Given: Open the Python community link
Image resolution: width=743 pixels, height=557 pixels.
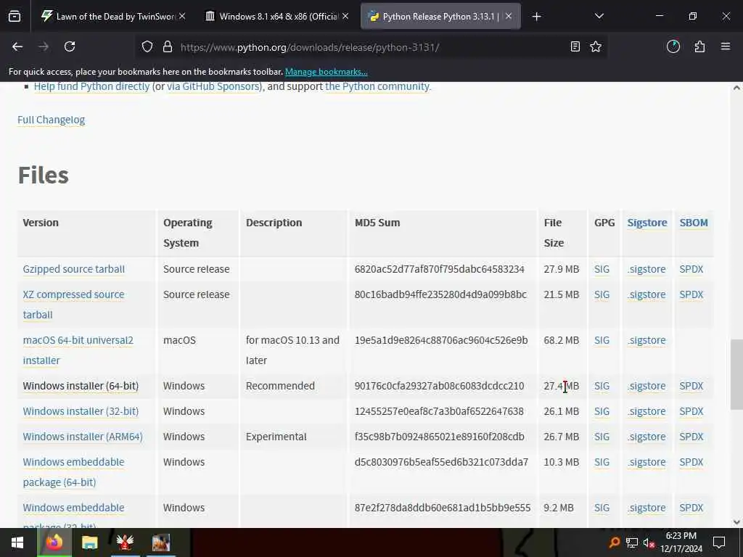Looking at the screenshot, I should coord(377,87).
